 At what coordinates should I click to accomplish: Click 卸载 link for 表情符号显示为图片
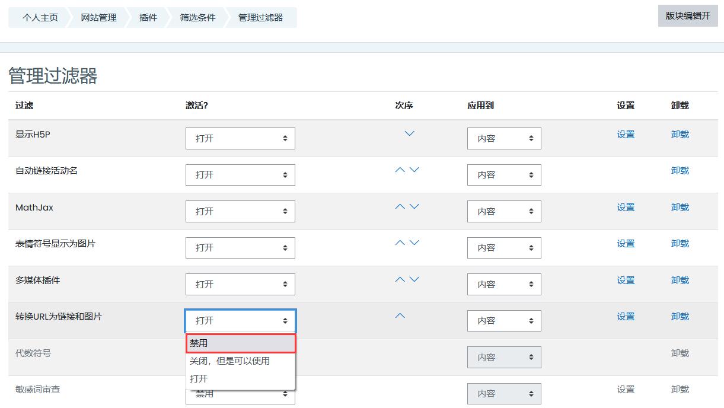[680, 244]
